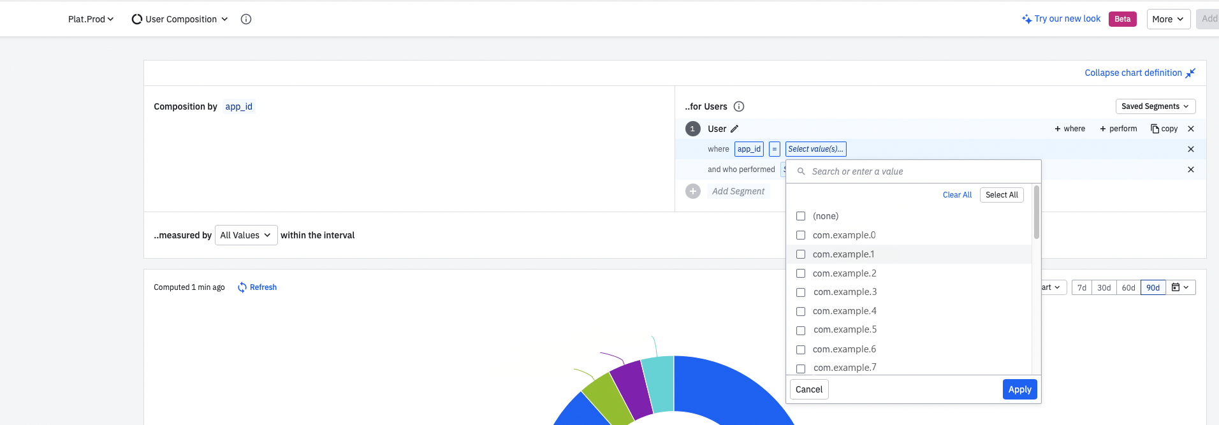Click Try our new look link

click(1067, 19)
